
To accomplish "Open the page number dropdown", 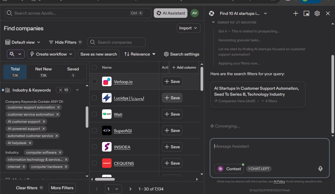I will (x=113, y=189).
